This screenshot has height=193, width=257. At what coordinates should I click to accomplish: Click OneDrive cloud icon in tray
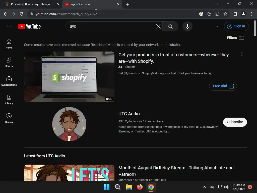pyautogui.click(x=212, y=187)
